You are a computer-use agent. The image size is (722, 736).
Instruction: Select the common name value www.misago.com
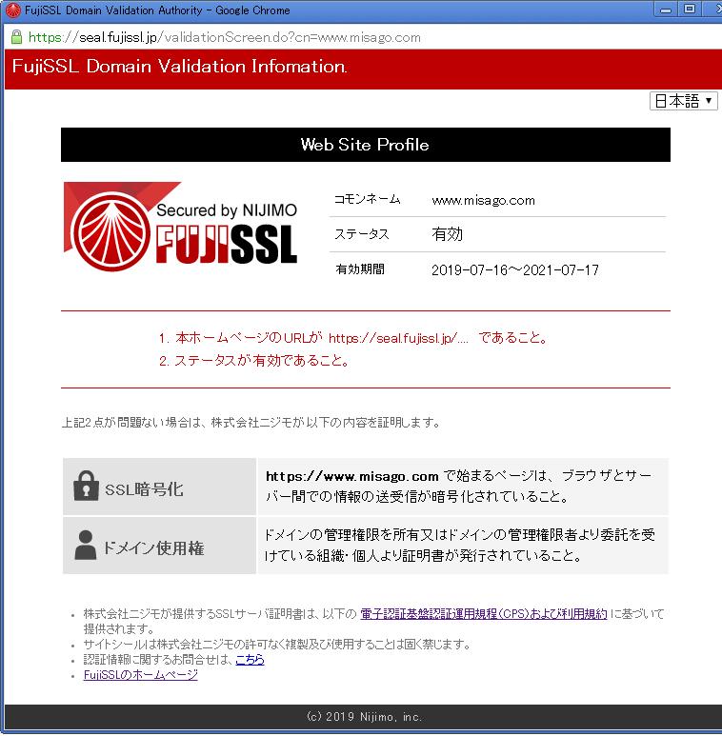coord(483,201)
